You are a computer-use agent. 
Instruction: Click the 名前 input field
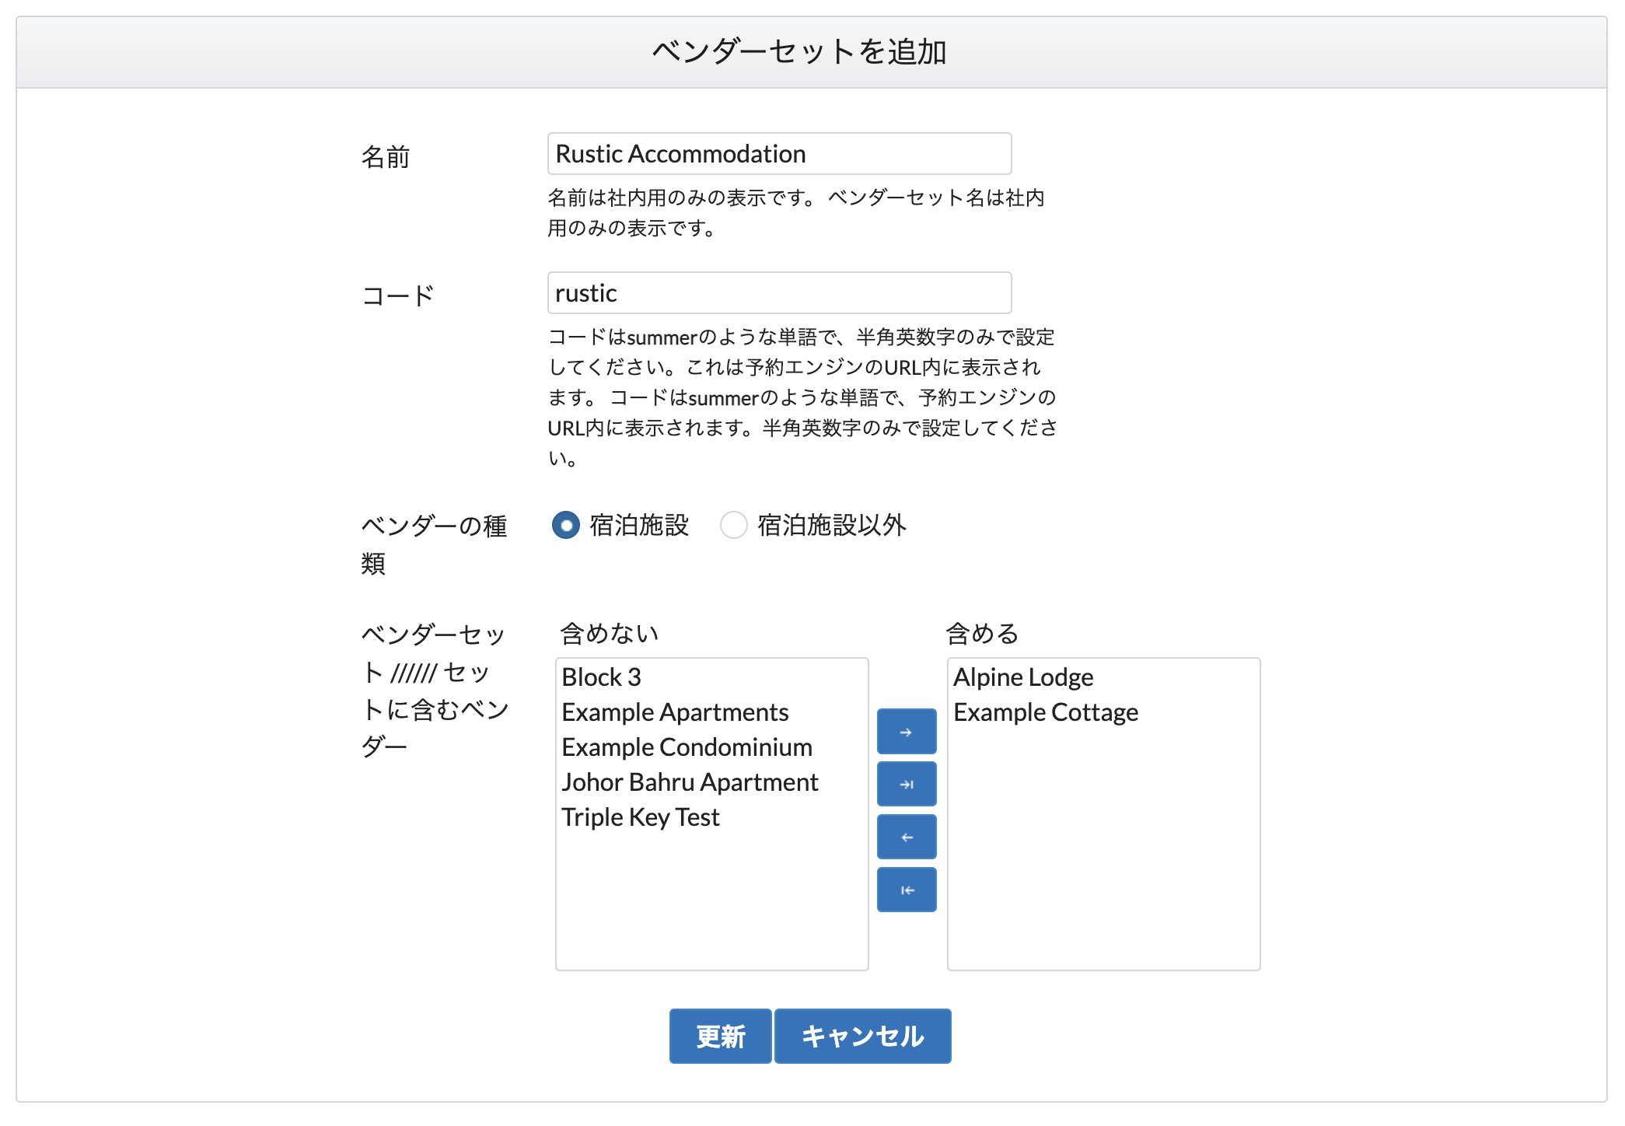click(x=779, y=154)
